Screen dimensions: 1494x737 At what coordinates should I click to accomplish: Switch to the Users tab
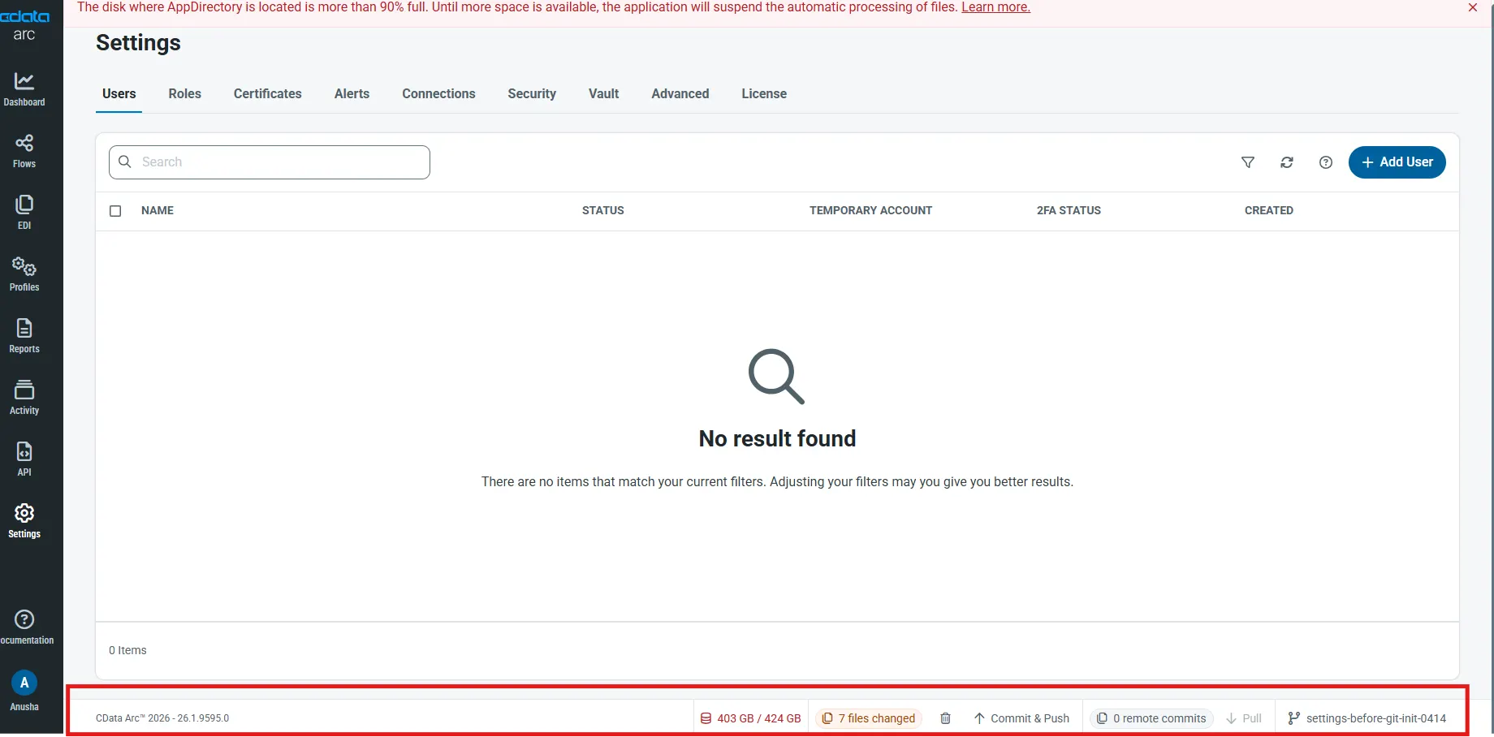pyautogui.click(x=119, y=94)
